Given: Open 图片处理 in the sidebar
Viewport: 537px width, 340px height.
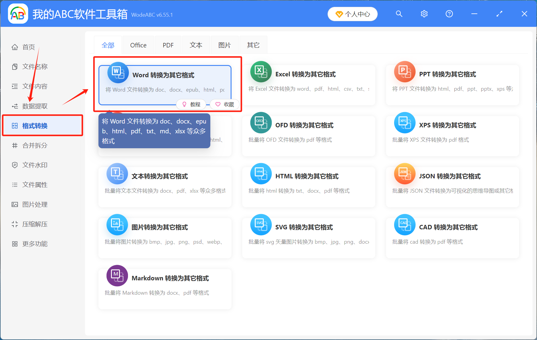Looking at the screenshot, I should [35, 205].
